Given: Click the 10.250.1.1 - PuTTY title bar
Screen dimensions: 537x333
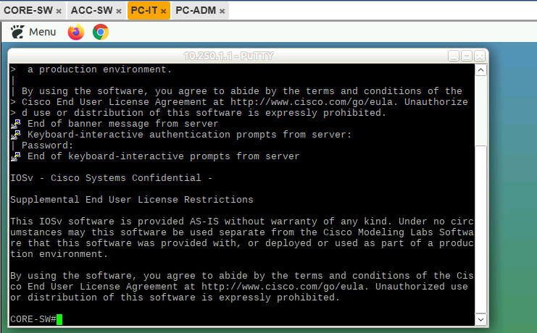Looking at the screenshot, I should pos(228,56).
